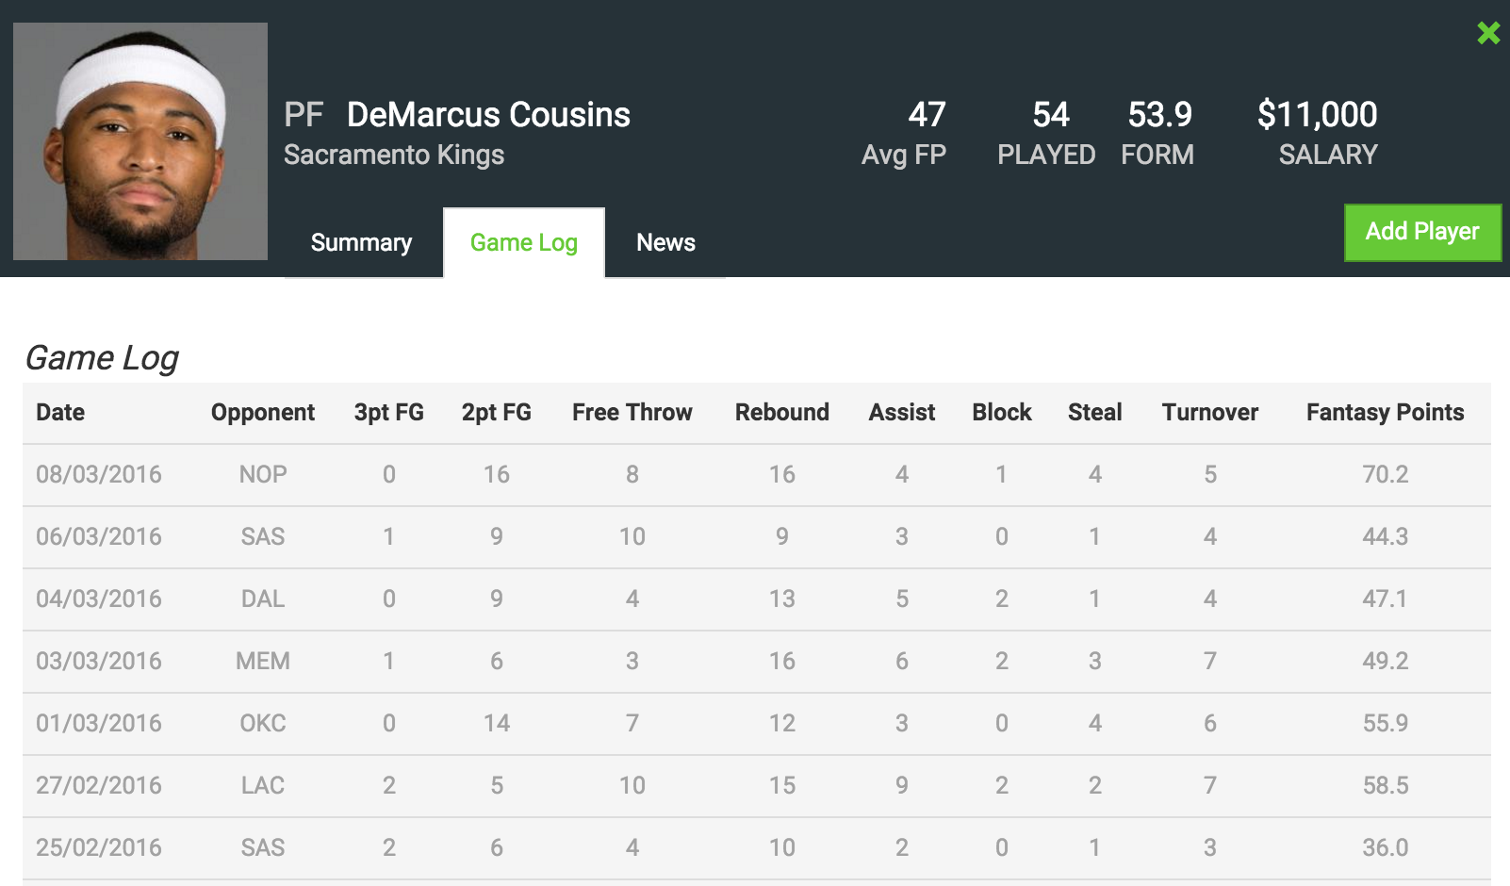Click the Rebound column header

click(782, 412)
